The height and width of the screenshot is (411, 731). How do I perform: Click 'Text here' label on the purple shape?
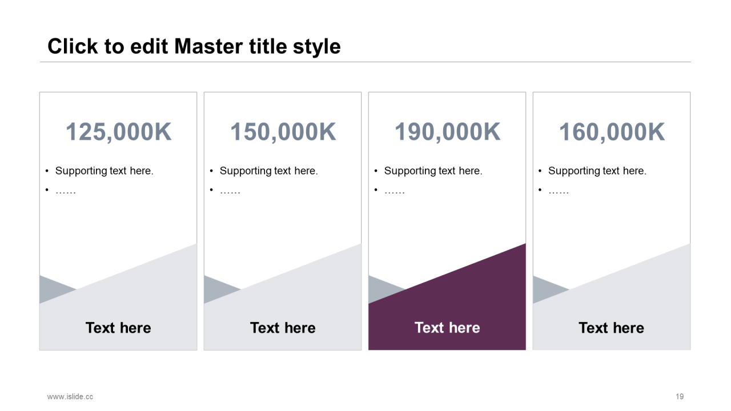coord(447,328)
